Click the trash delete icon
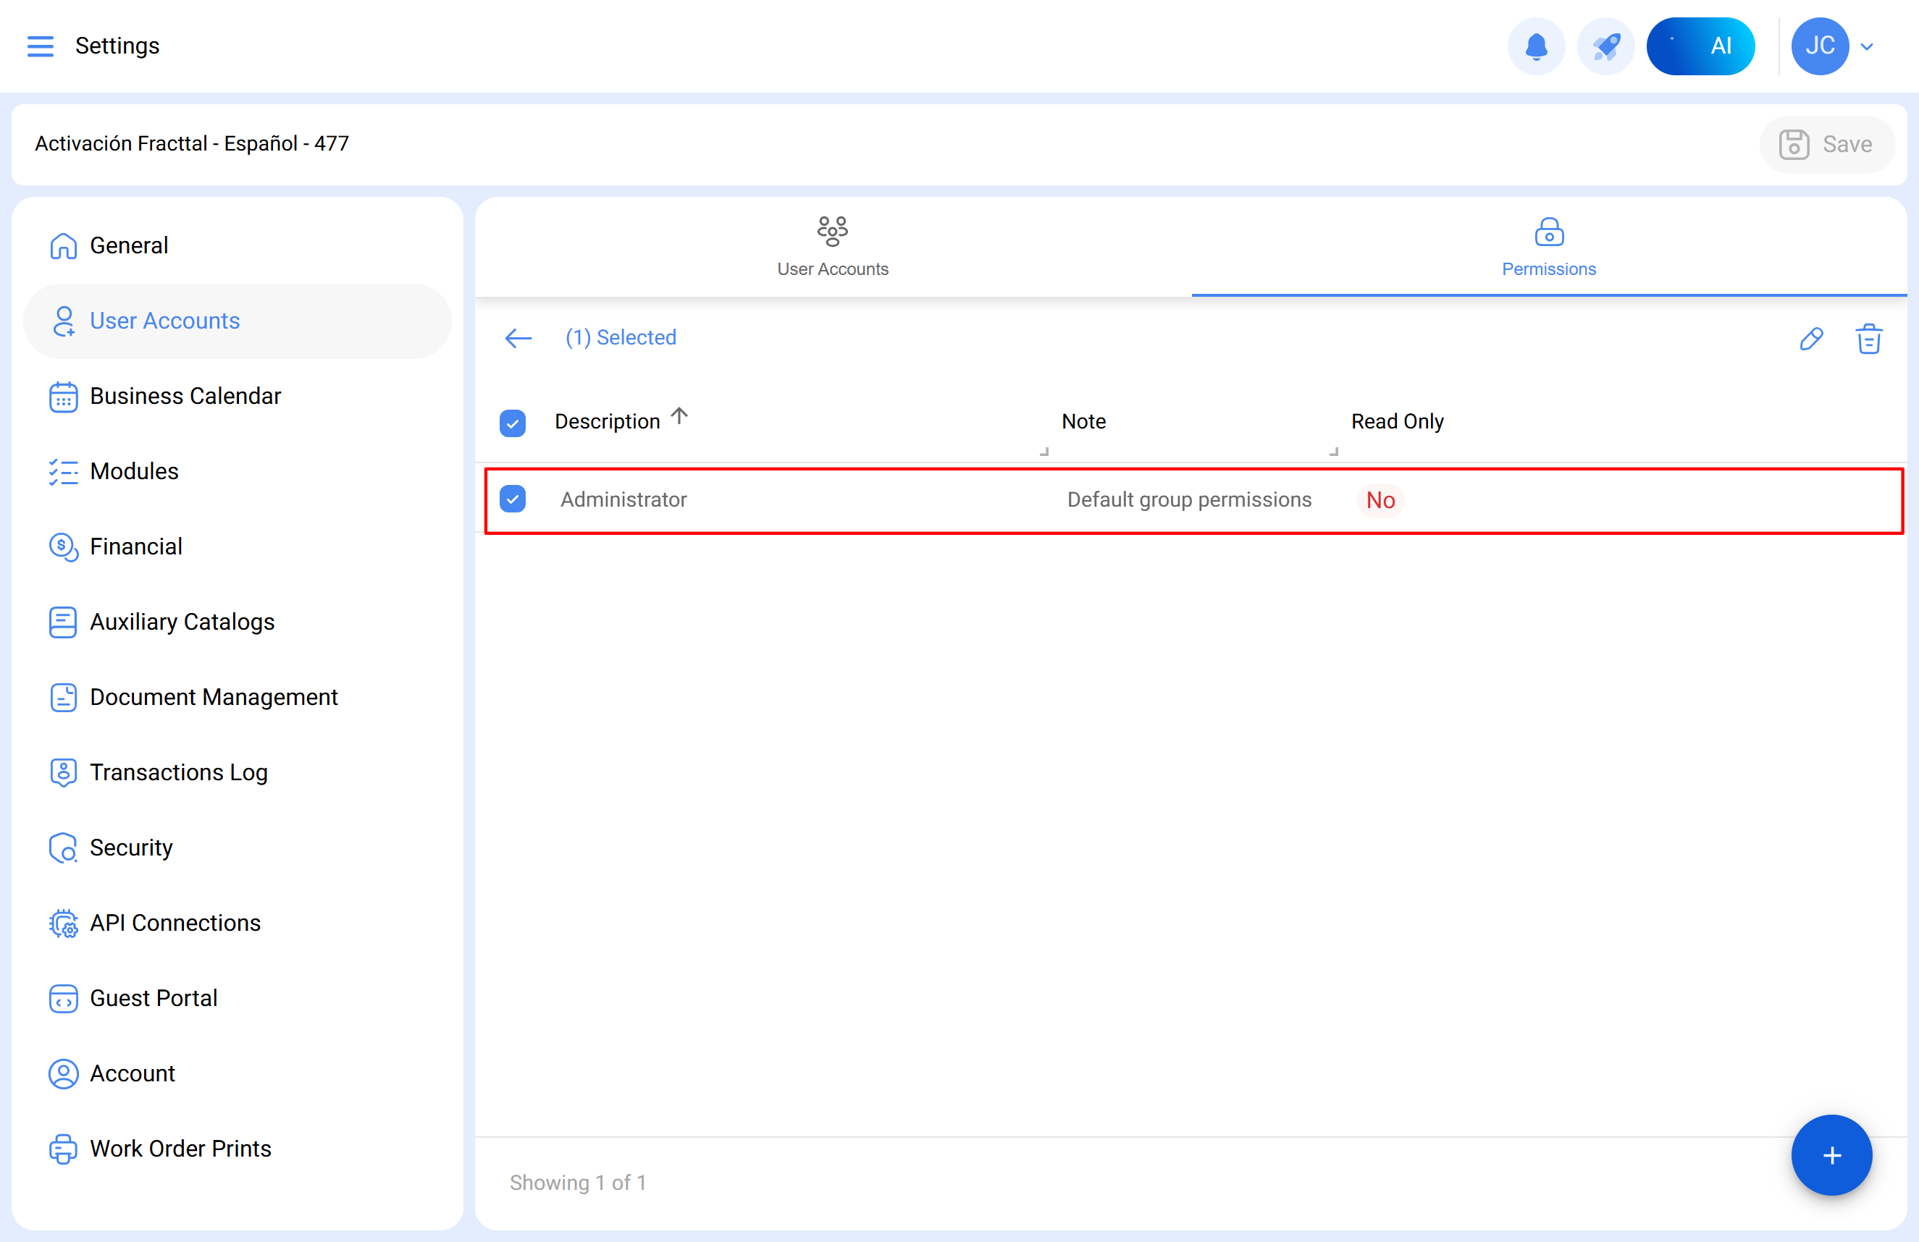Image resolution: width=1919 pixels, height=1242 pixels. (x=1868, y=339)
